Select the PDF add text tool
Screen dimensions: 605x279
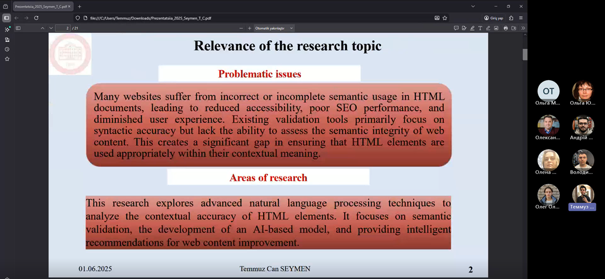(x=480, y=28)
